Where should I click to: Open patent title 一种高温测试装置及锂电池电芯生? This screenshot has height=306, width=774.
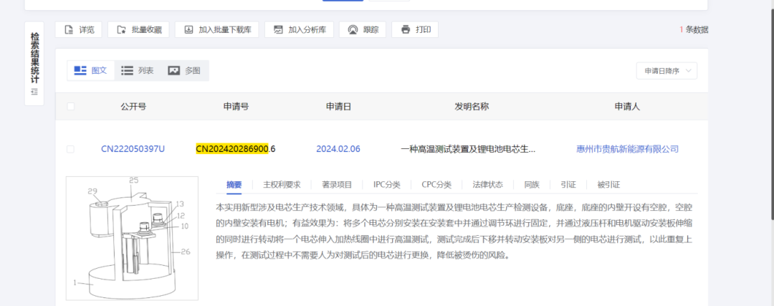(x=468, y=149)
